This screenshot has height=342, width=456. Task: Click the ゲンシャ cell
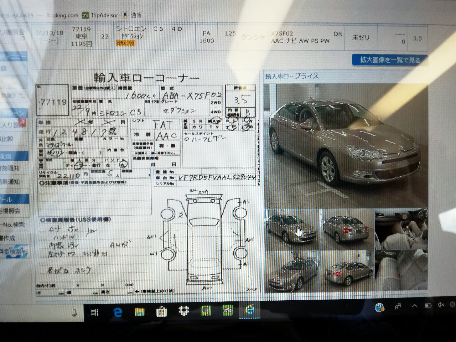click(x=253, y=37)
